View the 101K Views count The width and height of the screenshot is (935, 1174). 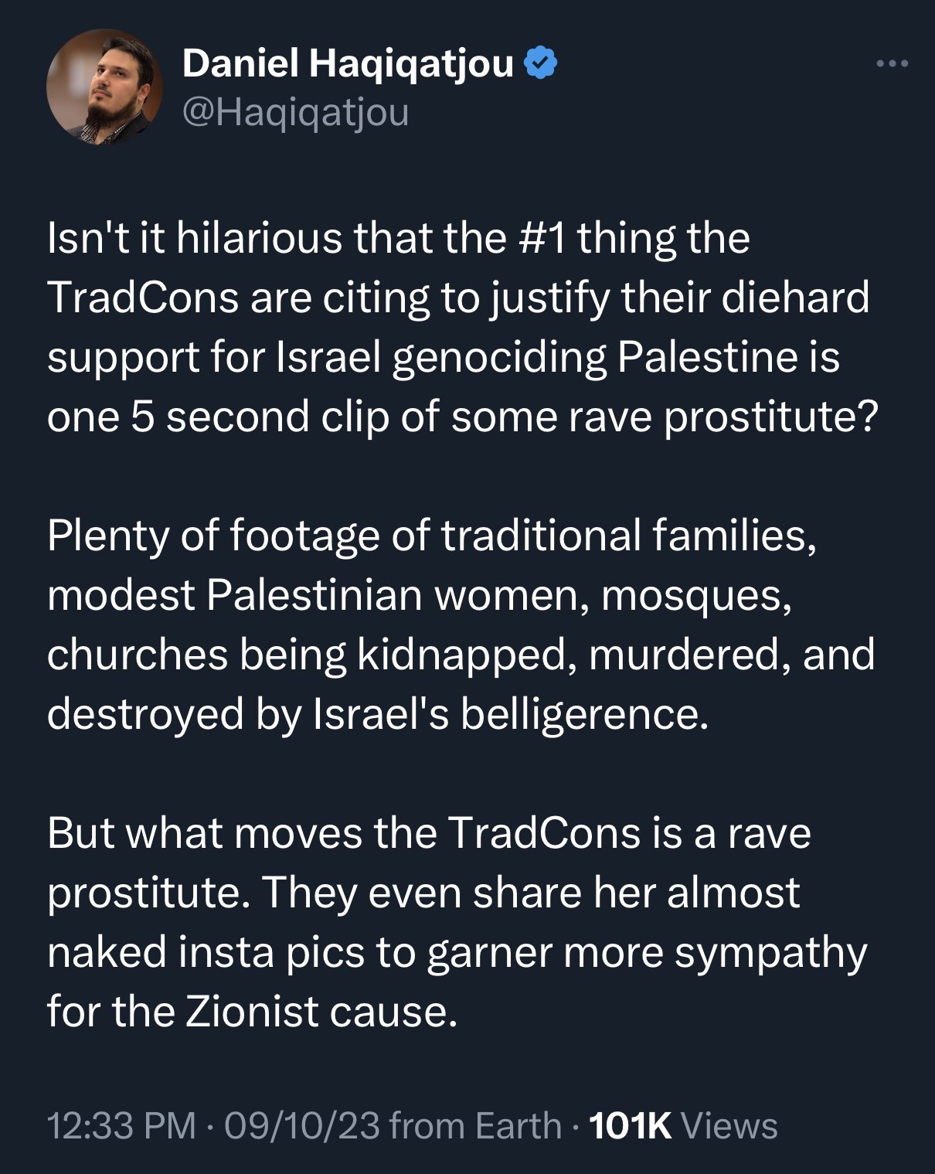683,1125
